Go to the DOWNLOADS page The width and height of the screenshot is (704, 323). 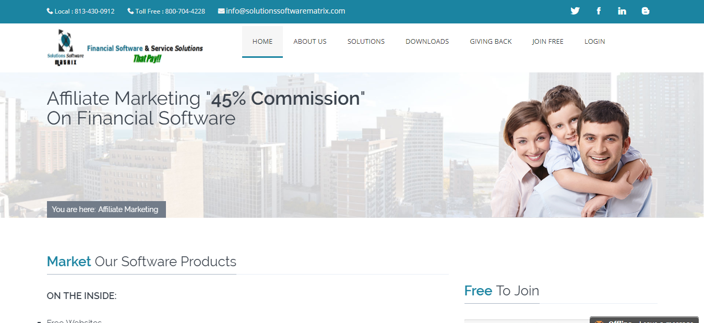[427, 42]
